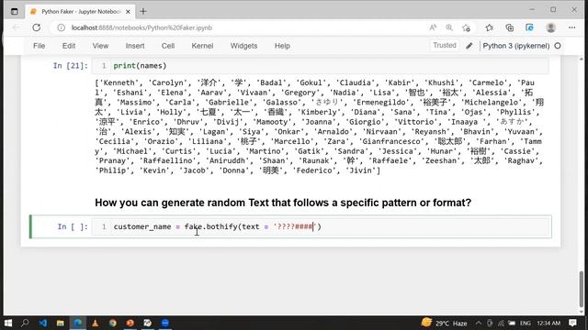Open the Help menu
This screenshot has height=330, width=588.
point(282,46)
